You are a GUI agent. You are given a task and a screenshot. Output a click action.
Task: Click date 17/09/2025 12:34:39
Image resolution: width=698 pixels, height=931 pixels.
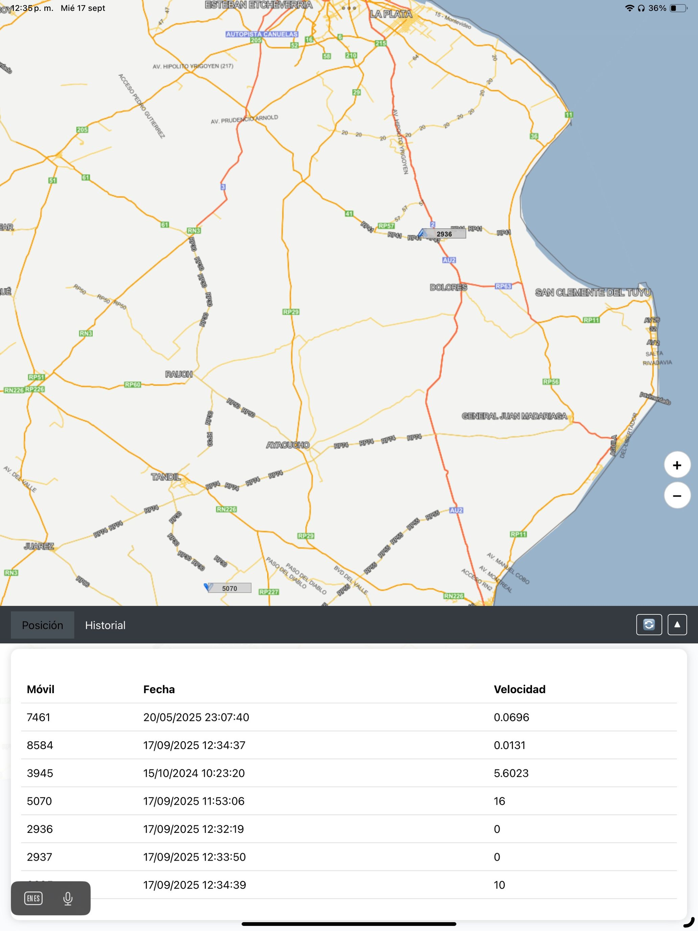[195, 885]
